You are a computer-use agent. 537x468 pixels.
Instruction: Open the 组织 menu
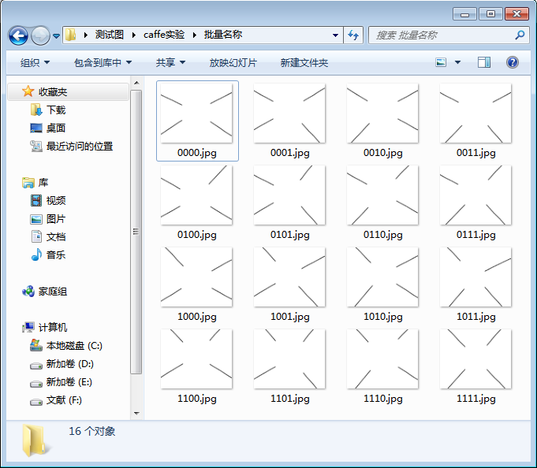[x=35, y=62]
